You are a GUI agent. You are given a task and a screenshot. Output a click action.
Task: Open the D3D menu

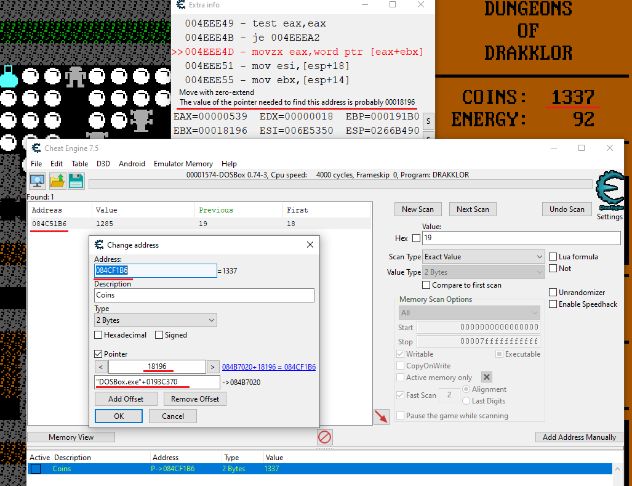pyautogui.click(x=103, y=164)
